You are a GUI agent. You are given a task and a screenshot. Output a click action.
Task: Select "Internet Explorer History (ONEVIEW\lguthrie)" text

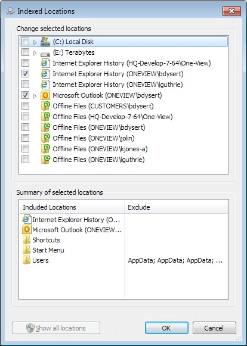coord(118,85)
